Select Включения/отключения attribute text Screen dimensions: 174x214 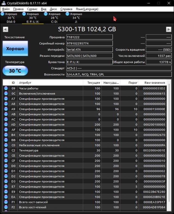[x=37, y=94]
